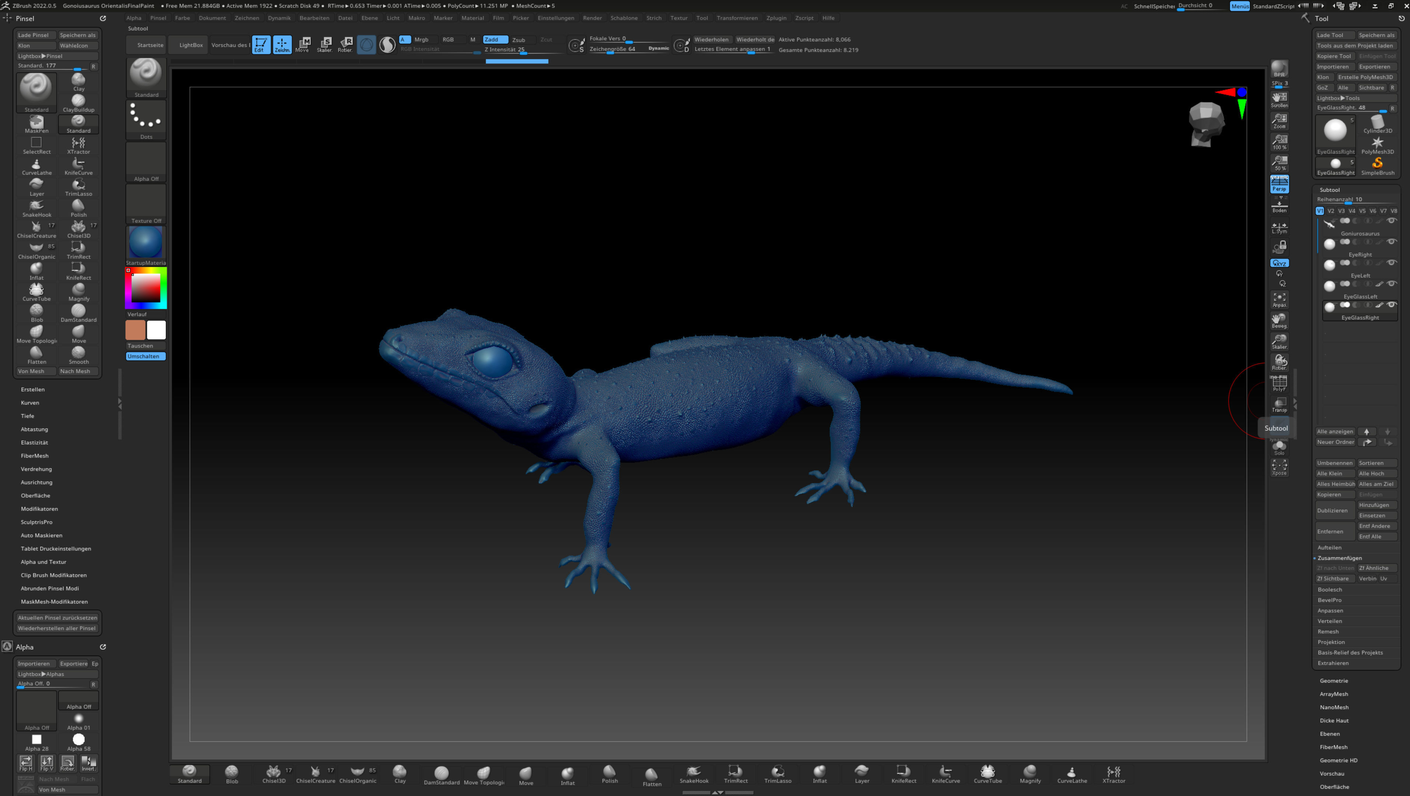Choose the SelectRect brush
The width and height of the screenshot is (1410, 796).
37,145
